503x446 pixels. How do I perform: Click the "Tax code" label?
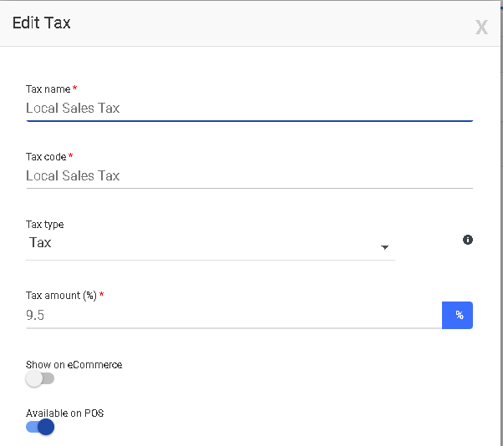pos(46,157)
